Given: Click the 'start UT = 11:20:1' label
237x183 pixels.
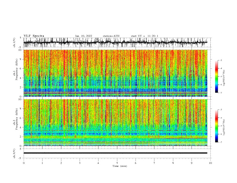Looking at the screenshot, I should point(145,36).
